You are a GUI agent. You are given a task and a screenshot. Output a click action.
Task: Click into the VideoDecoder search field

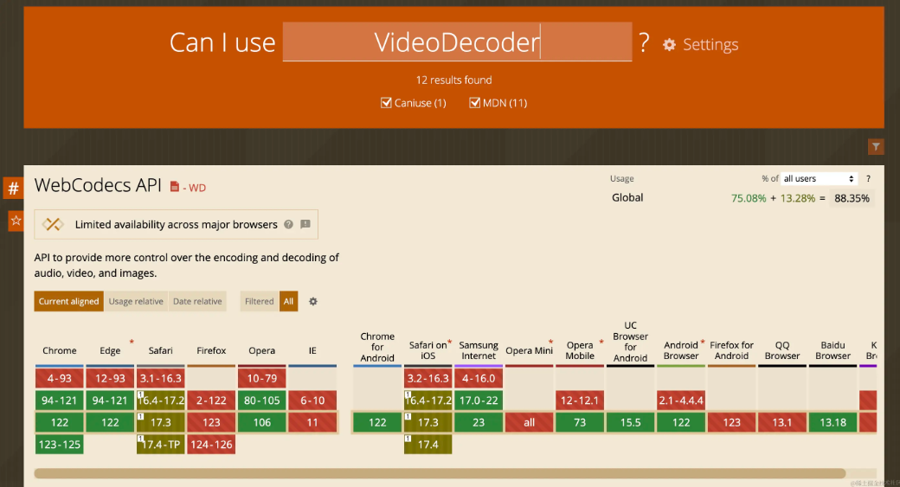pos(458,42)
